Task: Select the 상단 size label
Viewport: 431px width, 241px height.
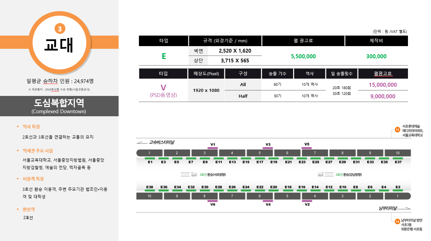Action: point(198,61)
